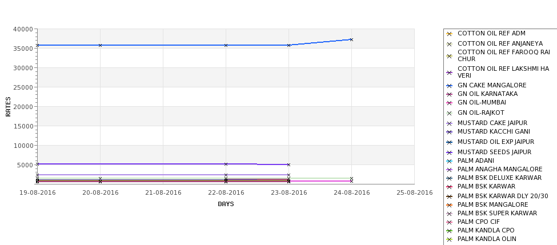Click the MUSTARD KACCHI GANI legend marker
This screenshot has height=245, width=557.
[x=449, y=132]
